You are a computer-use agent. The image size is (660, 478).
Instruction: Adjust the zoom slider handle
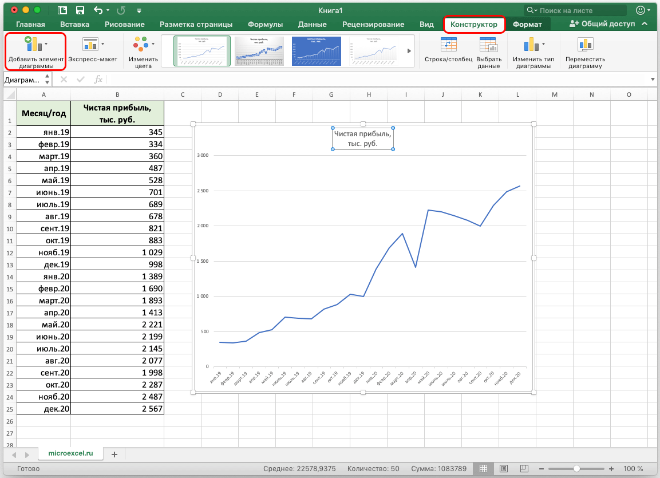coord(576,469)
